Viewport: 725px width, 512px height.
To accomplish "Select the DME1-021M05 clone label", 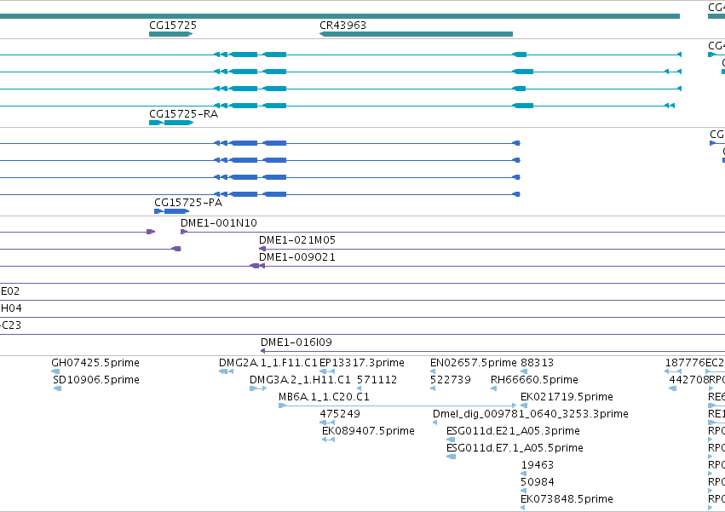I will coord(297,240).
